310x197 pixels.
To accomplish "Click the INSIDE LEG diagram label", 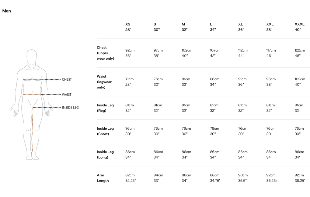I will tap(70, 108).
